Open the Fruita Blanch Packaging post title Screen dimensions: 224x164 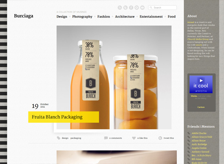click(x=57, y=117)
